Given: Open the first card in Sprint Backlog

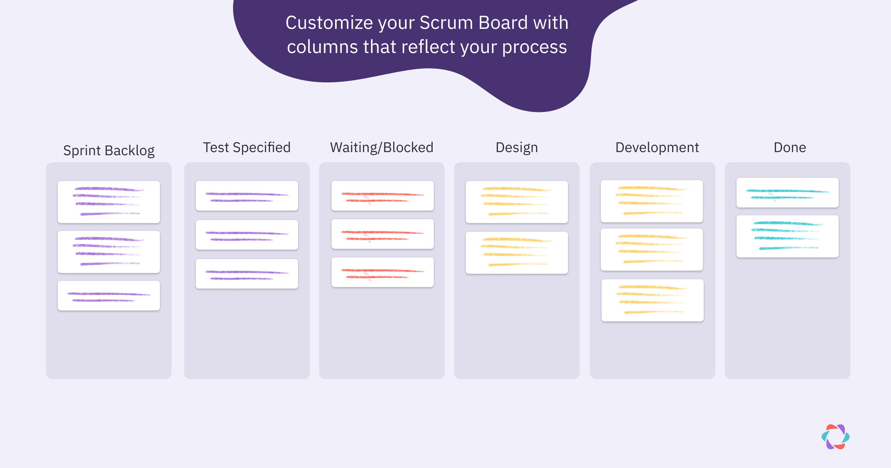Looking at the screenshot, I should tap(109, 202).
